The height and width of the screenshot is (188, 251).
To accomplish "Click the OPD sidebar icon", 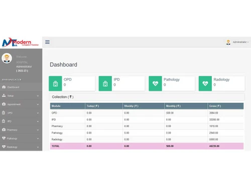I will [4, 113].
